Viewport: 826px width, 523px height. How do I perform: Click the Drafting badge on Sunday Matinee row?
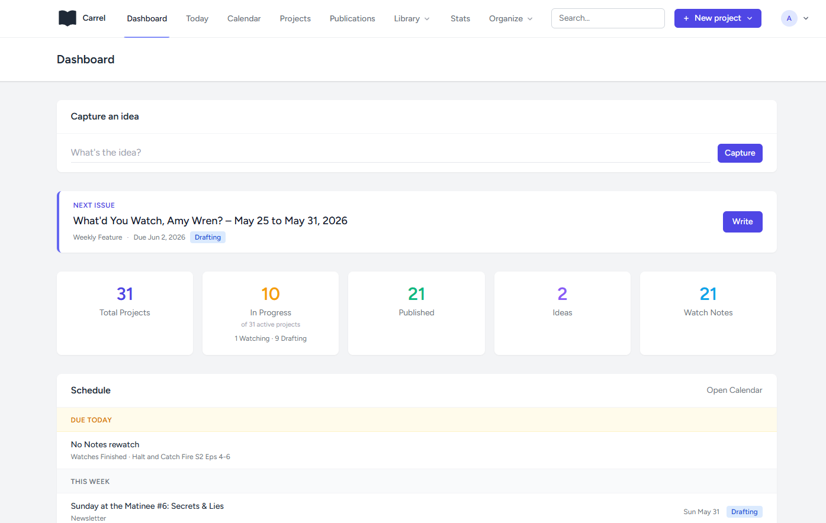coord(744,512)
